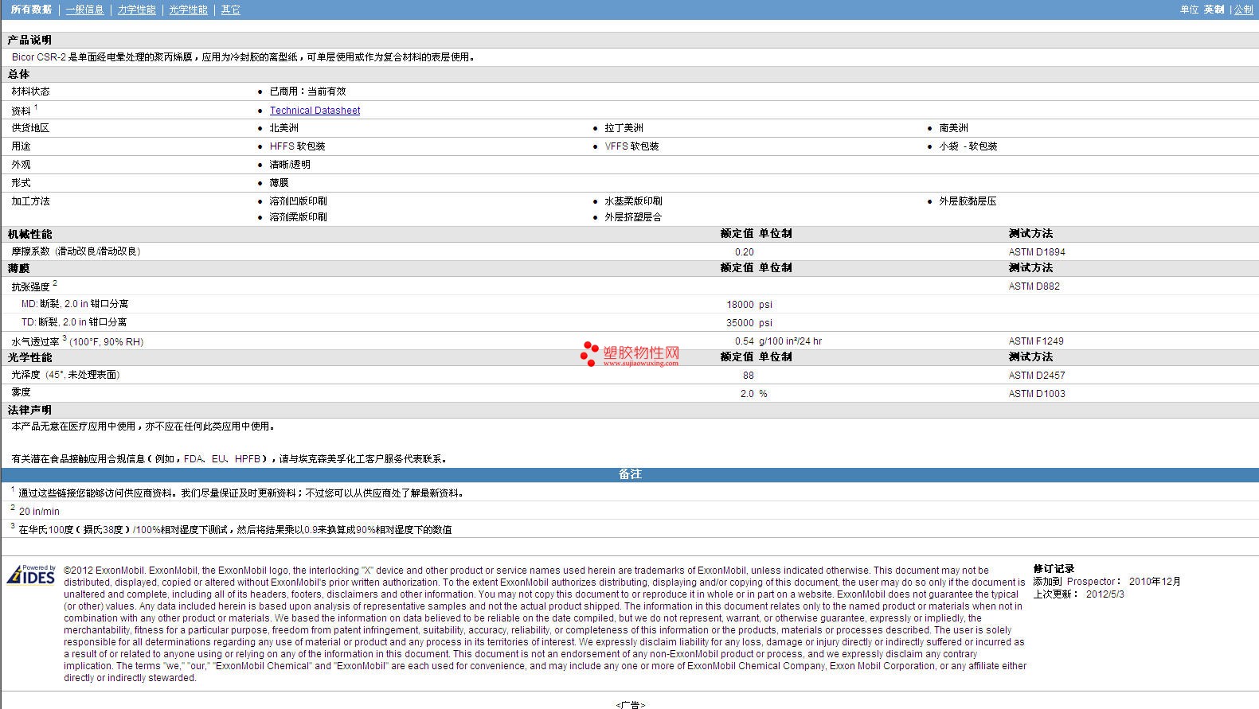Click the 溶剂凹版印刷 processing method

click(298, 201)
